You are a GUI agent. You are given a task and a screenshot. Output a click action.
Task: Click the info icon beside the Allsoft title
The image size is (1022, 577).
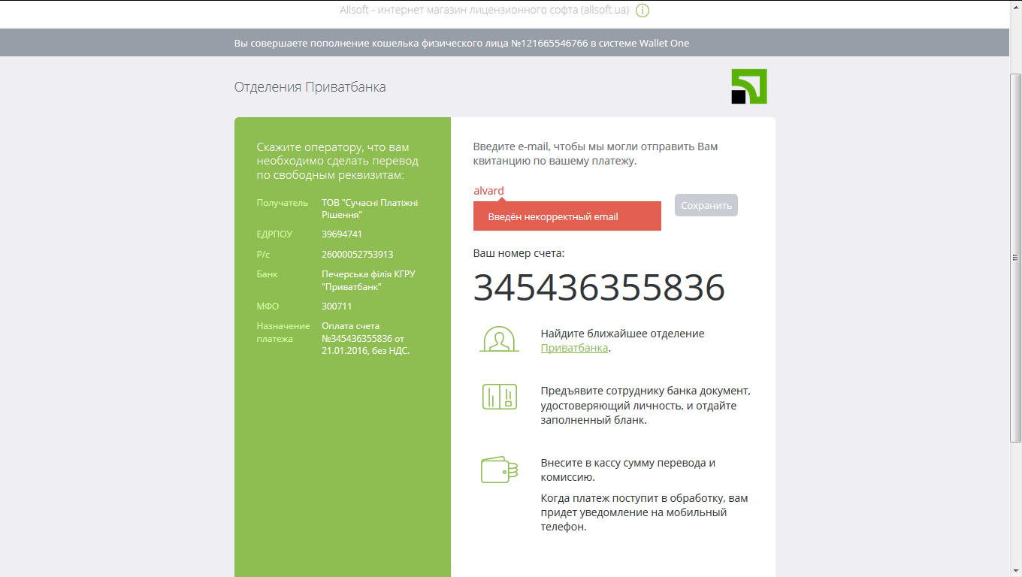coord(643,11)
